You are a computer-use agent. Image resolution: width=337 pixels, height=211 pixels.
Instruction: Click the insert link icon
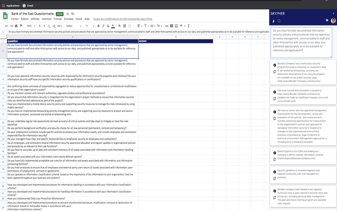167,26
